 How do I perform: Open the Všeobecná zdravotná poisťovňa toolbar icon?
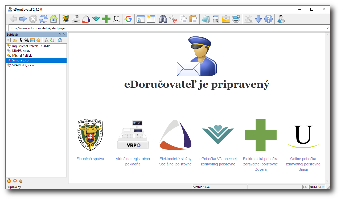[x=96, y=19]
